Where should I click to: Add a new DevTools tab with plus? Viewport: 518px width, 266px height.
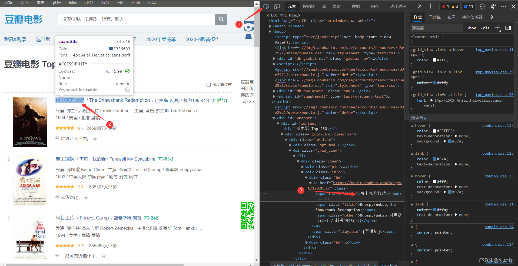[x=430, y=6]
